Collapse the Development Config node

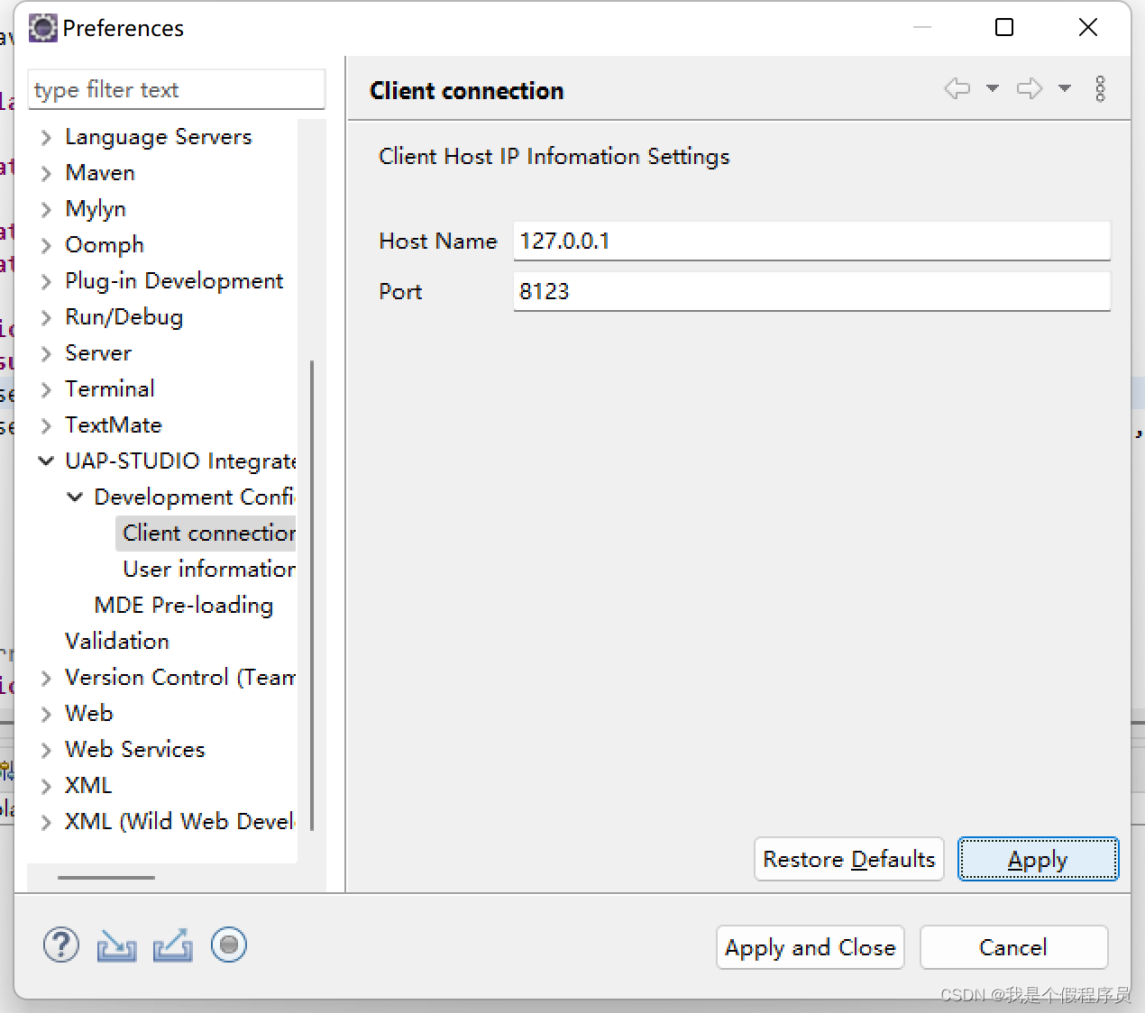click(75, 497)
